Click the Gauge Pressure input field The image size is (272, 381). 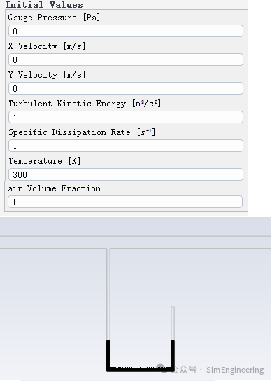click(x=126, y=31)
